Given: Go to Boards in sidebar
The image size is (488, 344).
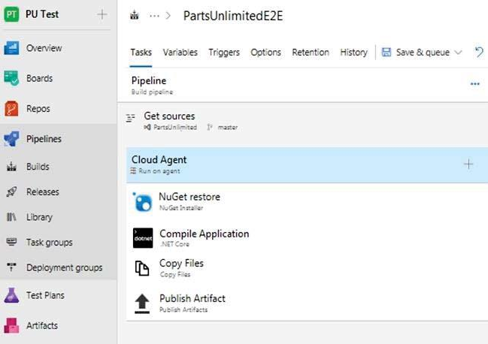Looking at the screenshot, I should [40, 78].
